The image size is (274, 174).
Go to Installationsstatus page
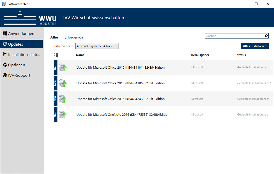point(22,54)
